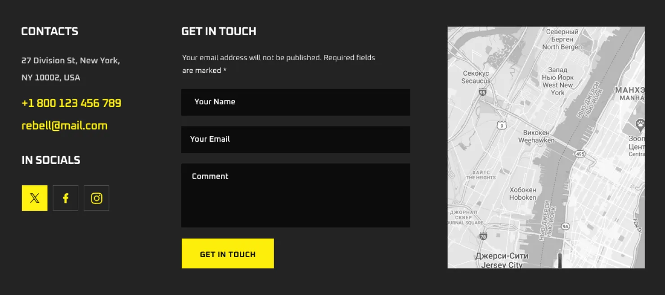The width and height of the screenshot is (665, 295).
Task: Click the Interstate 78 shield on the map
Action: click(483, 236)
